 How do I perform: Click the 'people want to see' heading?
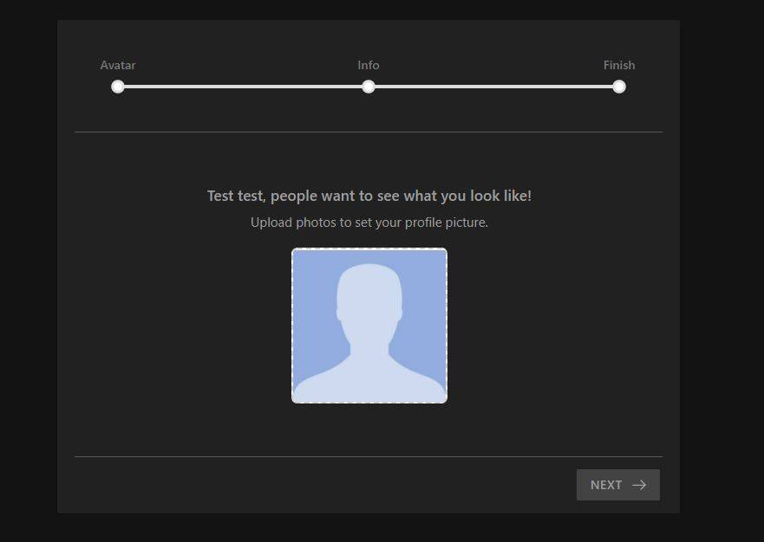369,196
